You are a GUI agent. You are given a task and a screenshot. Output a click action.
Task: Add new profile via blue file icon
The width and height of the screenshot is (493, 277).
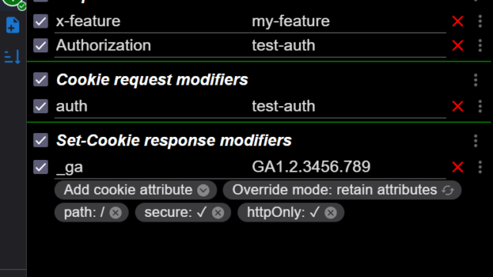click(x=12, y=25)
